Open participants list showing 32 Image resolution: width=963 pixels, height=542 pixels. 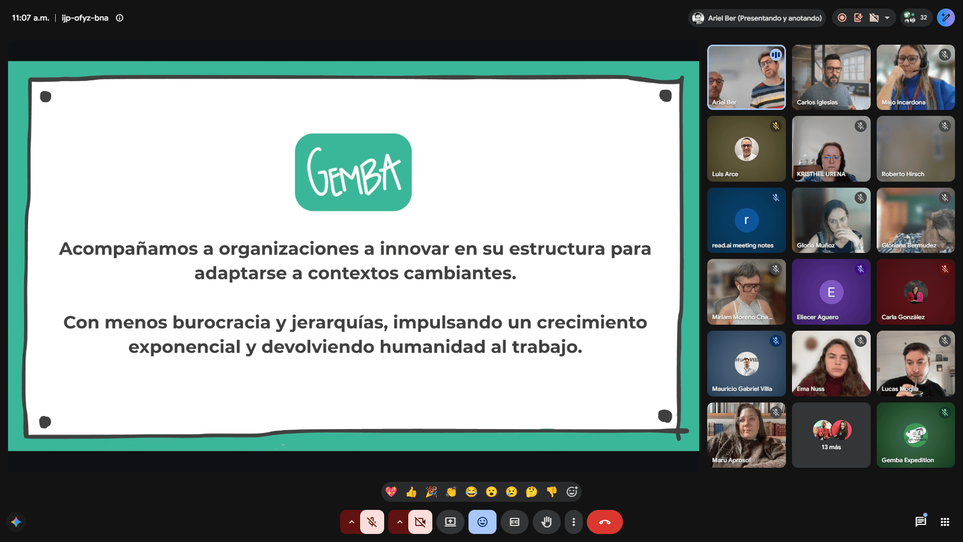pyautogui.click(x=916, y=18)
